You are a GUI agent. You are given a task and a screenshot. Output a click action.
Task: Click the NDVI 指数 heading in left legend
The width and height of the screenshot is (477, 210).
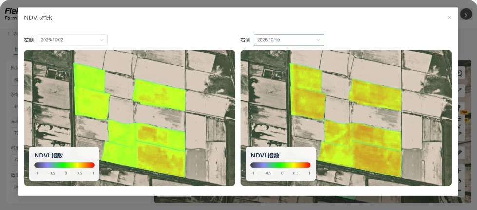click(x=49, y=156)
